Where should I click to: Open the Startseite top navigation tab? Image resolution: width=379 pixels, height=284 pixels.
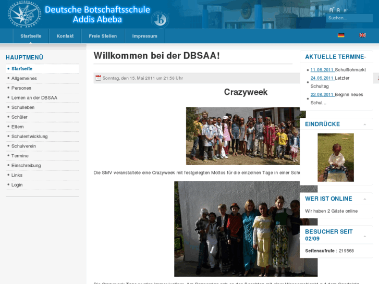31,36
